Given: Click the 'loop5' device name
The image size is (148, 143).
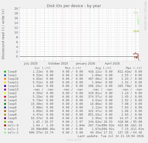Looking at the screenshot, I should pos(12,104).
